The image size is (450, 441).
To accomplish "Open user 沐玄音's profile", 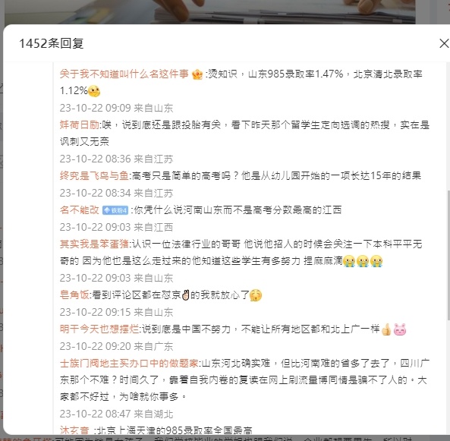I will point(74,430).
